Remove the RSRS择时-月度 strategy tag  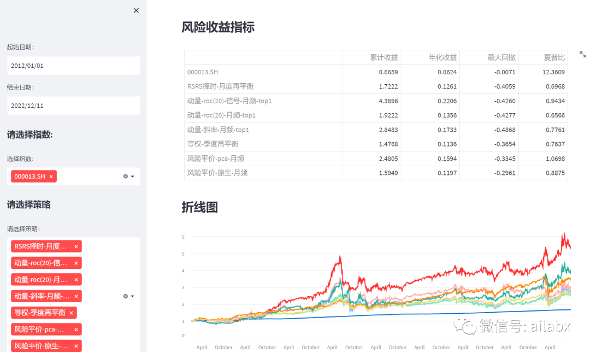(76, 246)
